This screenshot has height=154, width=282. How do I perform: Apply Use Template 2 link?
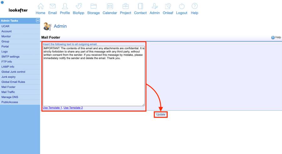click(x=73, y=108)
